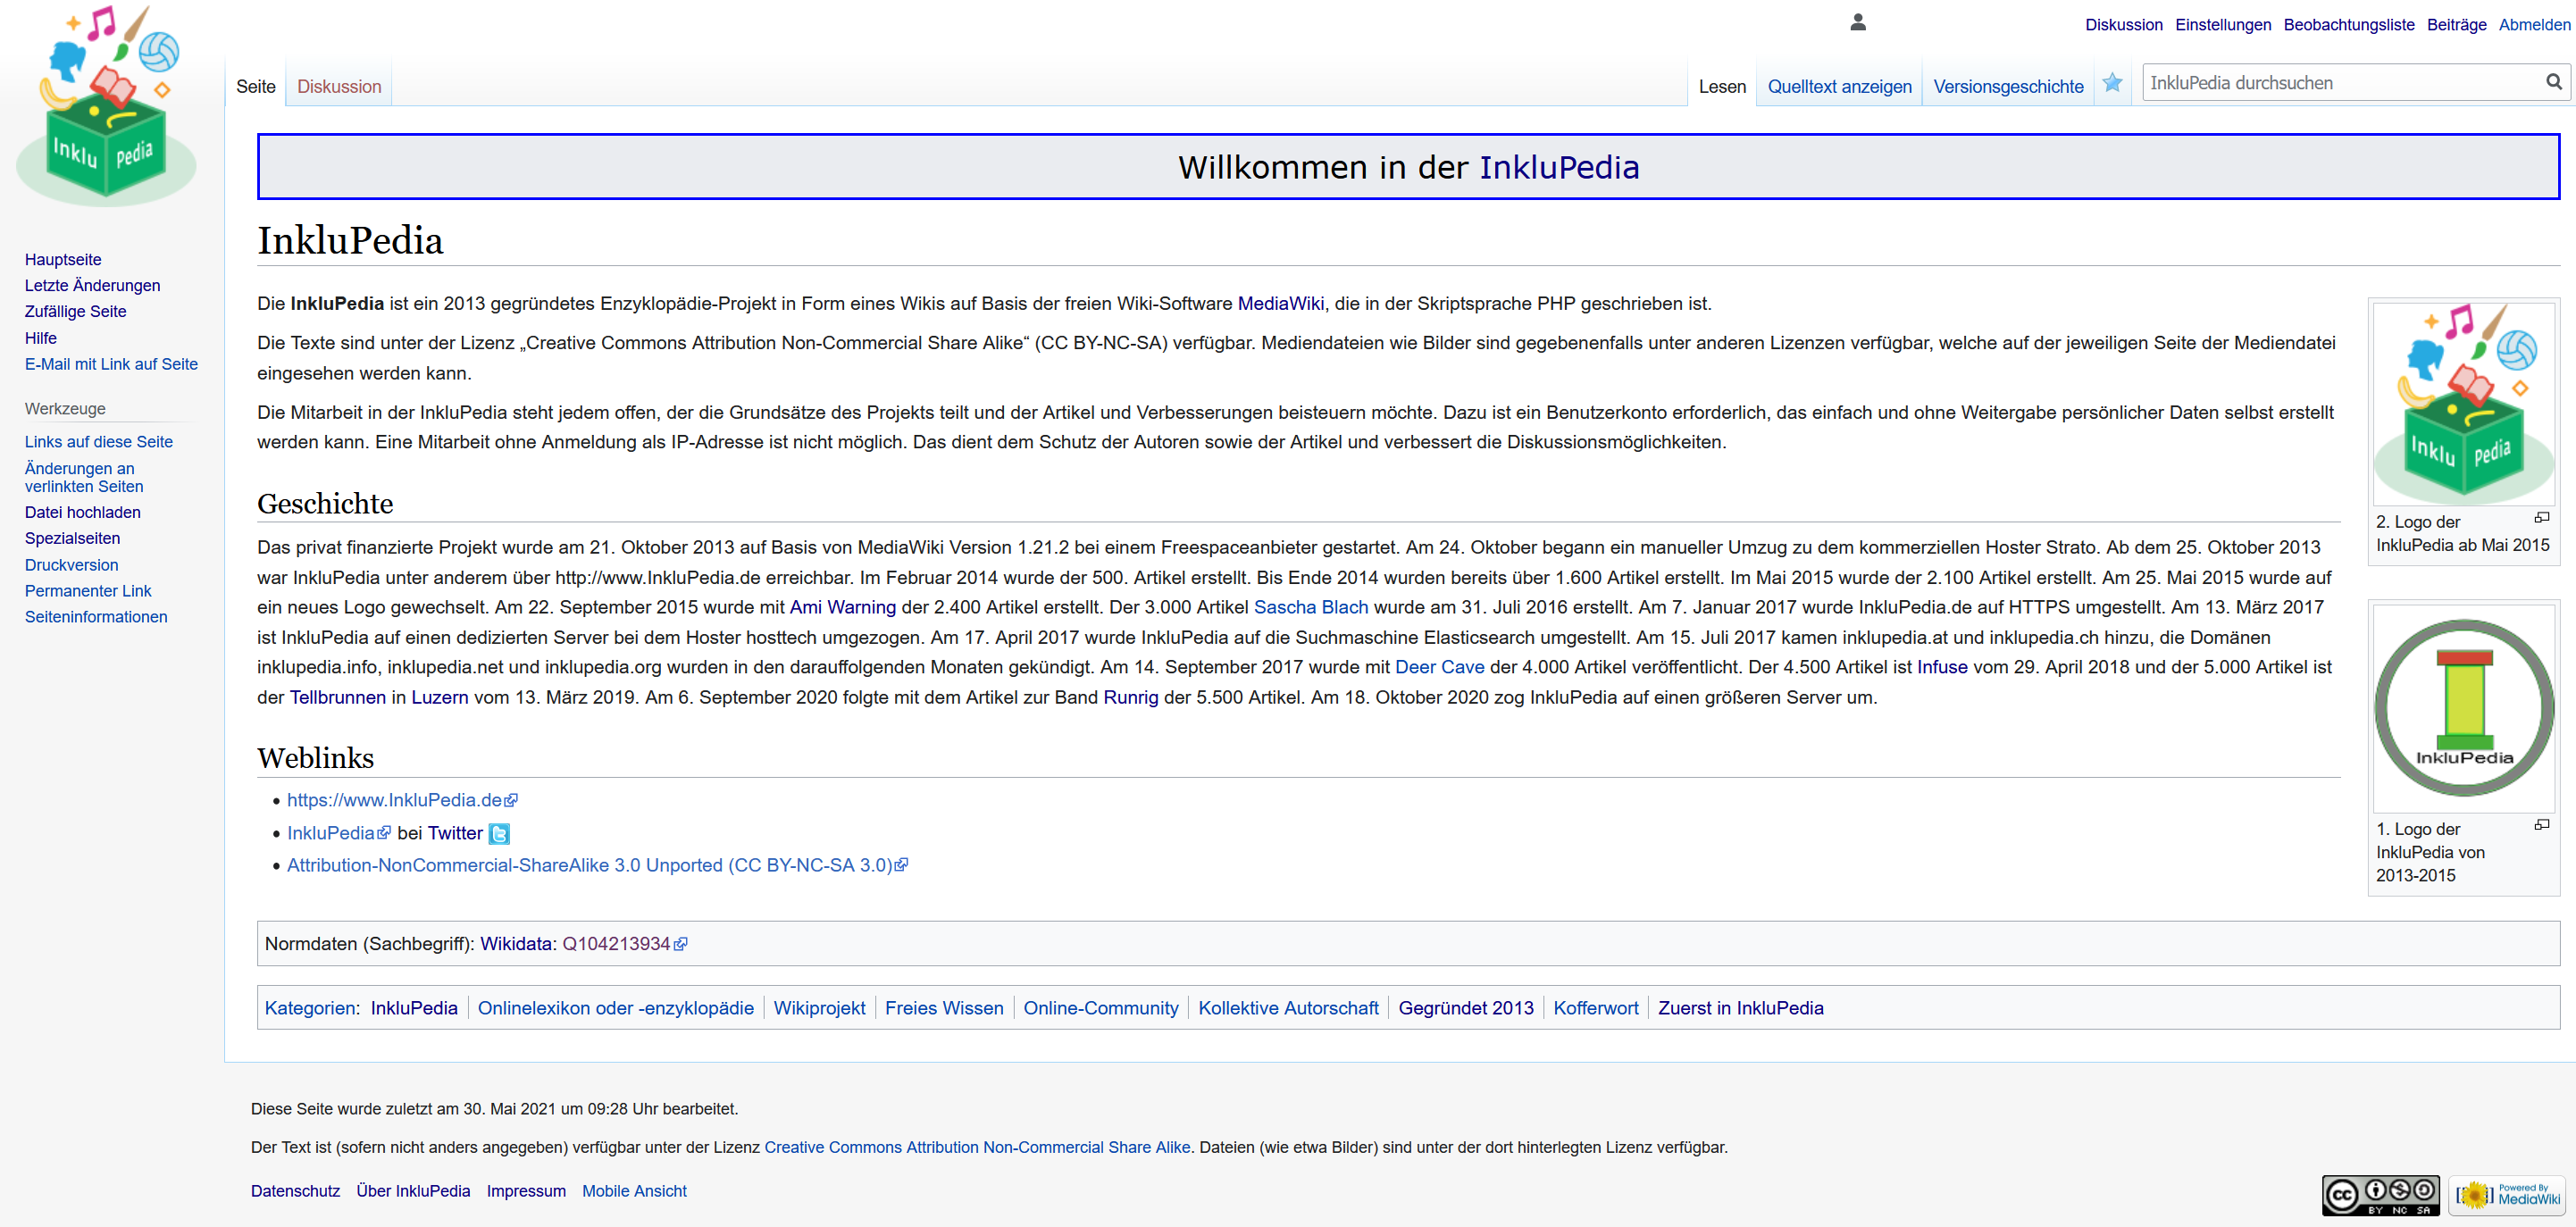Screen dimensions: 2576x1227
Task: Toggle the watchlist star icon
Action: click(x=2112, y=84)
